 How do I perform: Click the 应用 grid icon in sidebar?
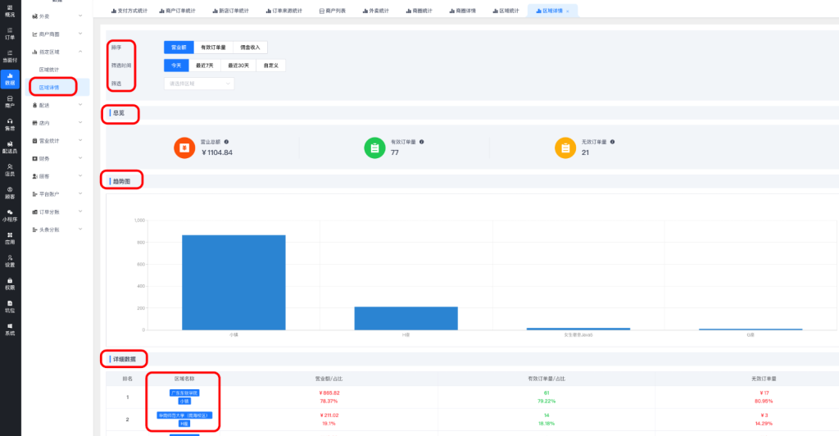pos(10,238)
